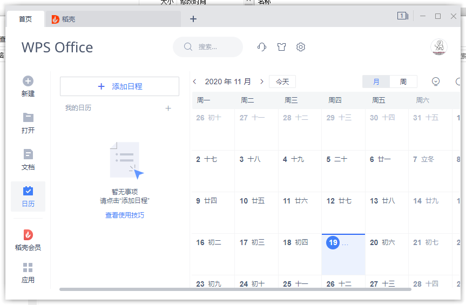Open 稻壳会员 membership icon in sidebar
The image size is (466, 305).
coord(28,235)
